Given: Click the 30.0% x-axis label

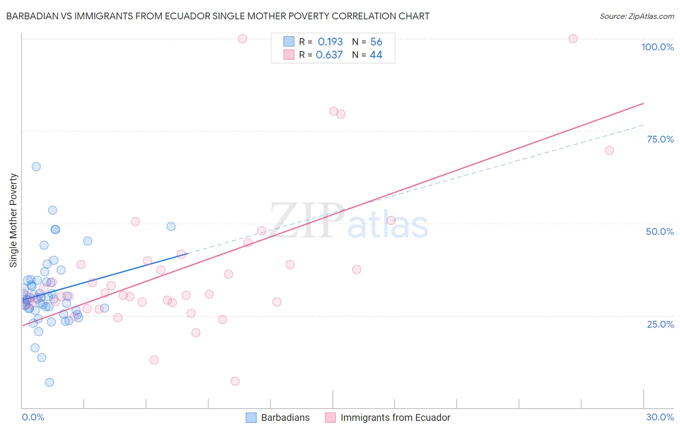Looking at the screenshot, I should tap(660, 417).
